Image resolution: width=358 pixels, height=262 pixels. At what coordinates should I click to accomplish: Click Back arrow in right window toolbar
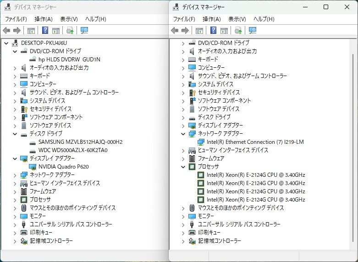click(175, 30)
